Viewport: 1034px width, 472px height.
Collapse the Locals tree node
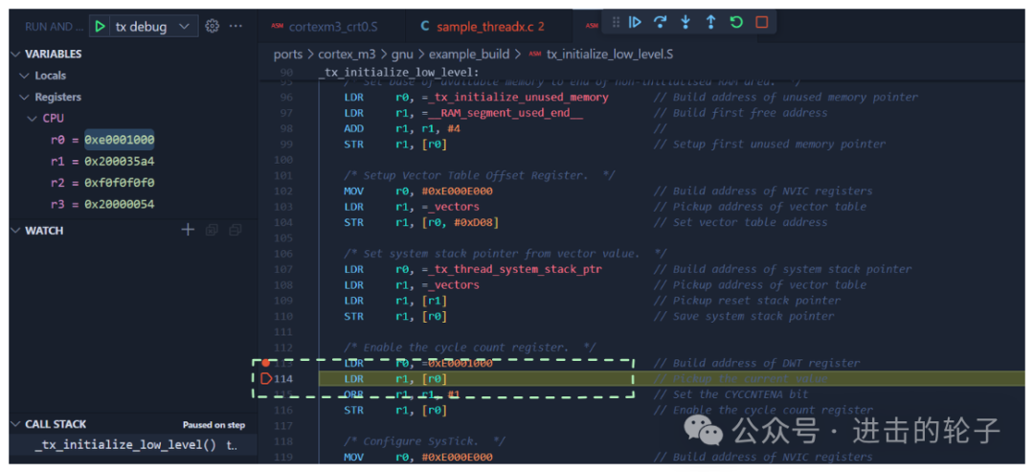point(24,75)
